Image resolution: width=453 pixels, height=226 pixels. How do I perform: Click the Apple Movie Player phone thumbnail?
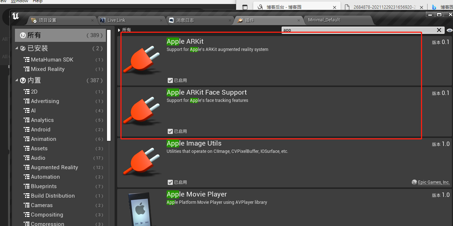click(140, 209)
